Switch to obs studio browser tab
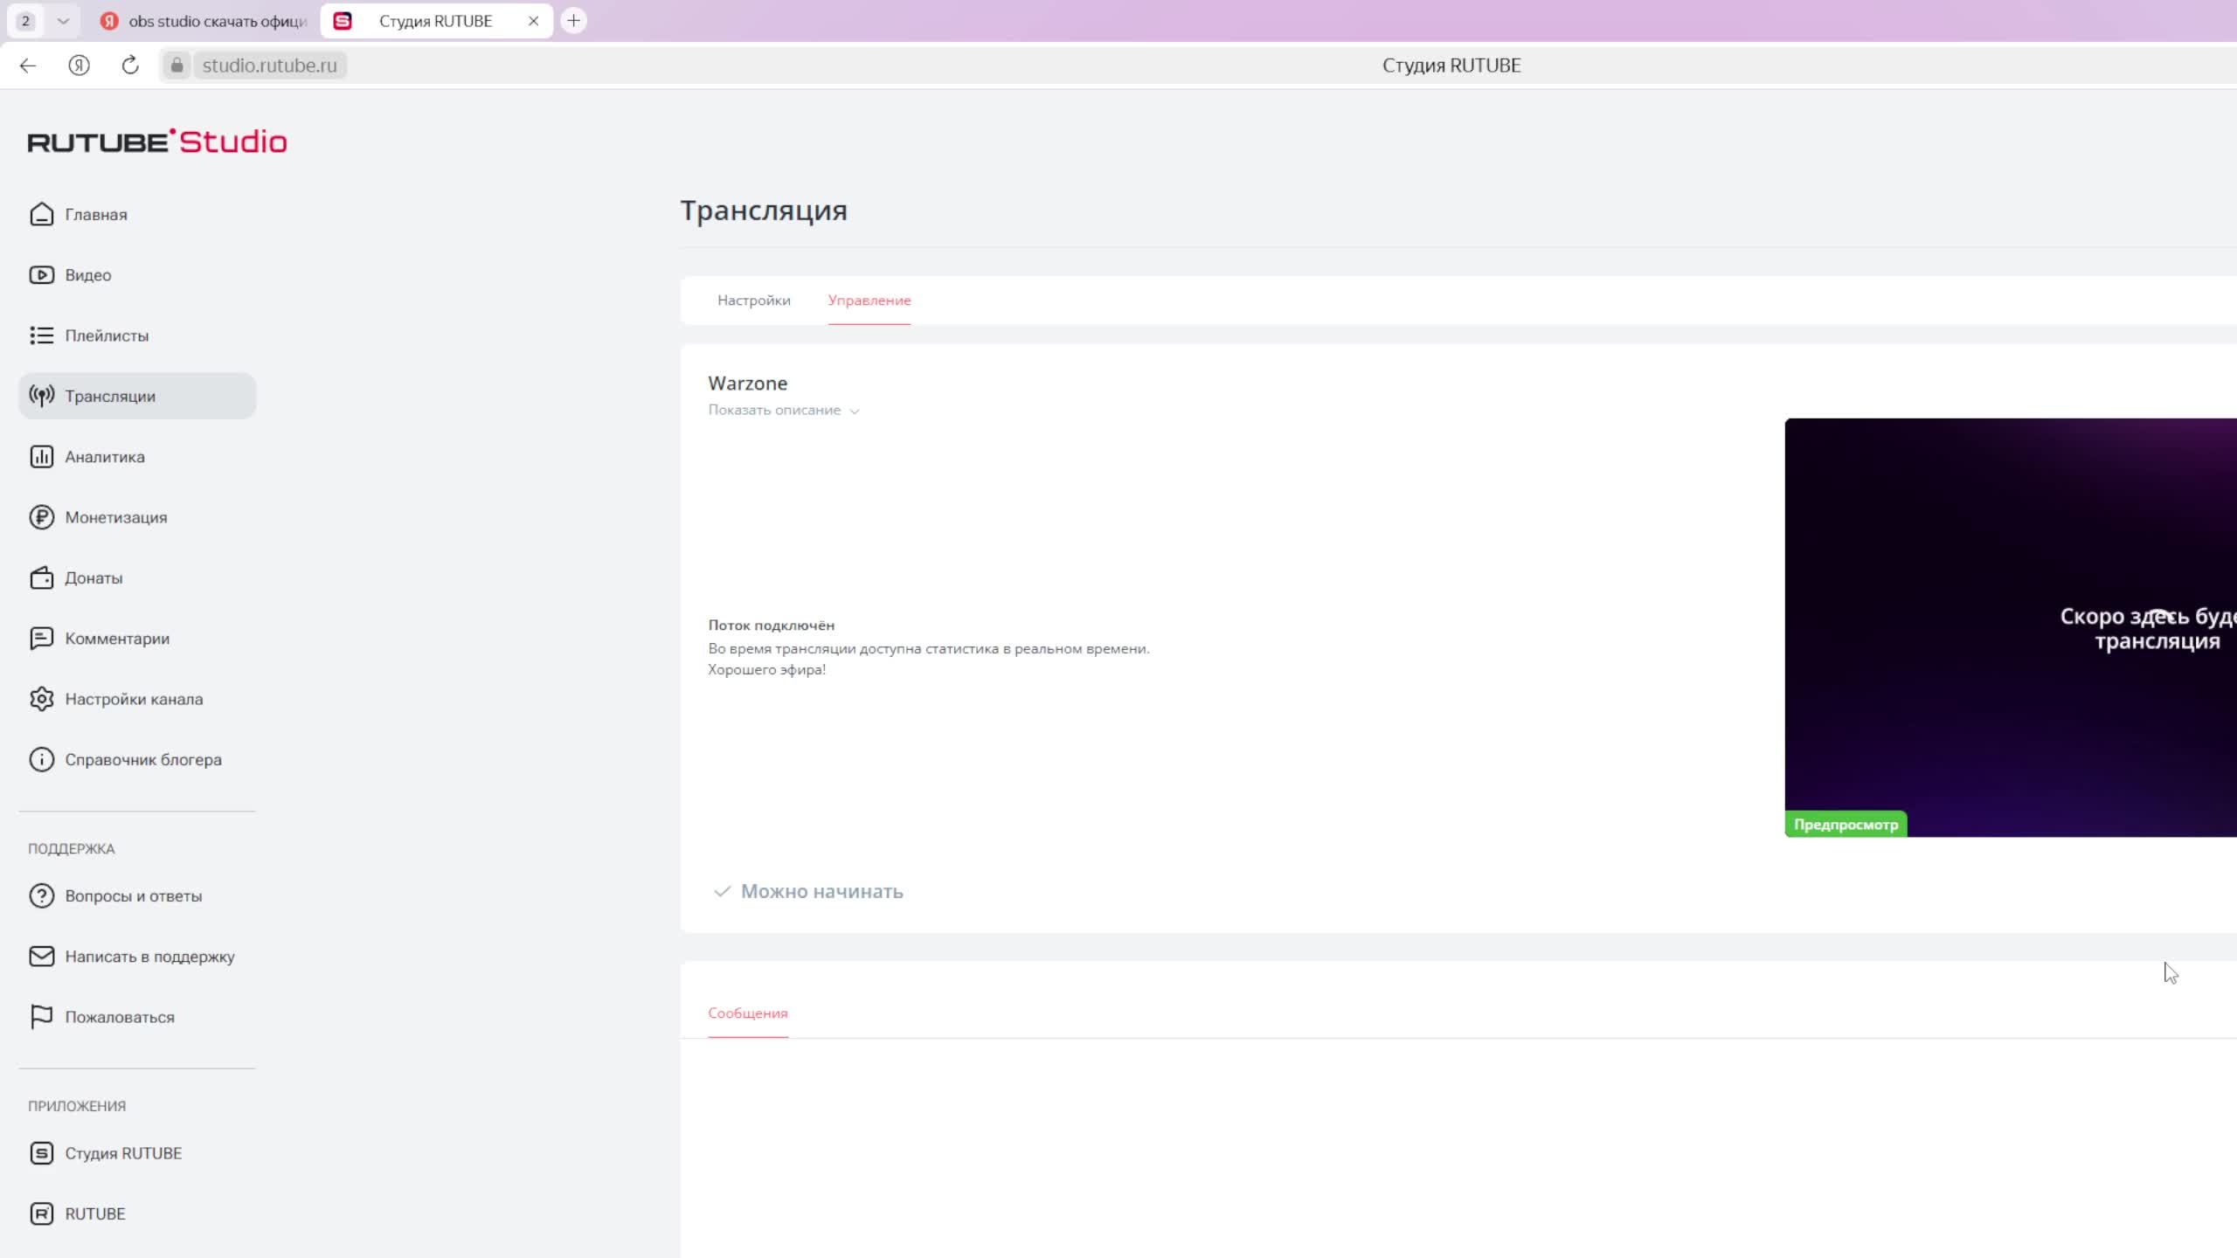The height and width of the screenshot is (1258, 2237). point(203,21)
